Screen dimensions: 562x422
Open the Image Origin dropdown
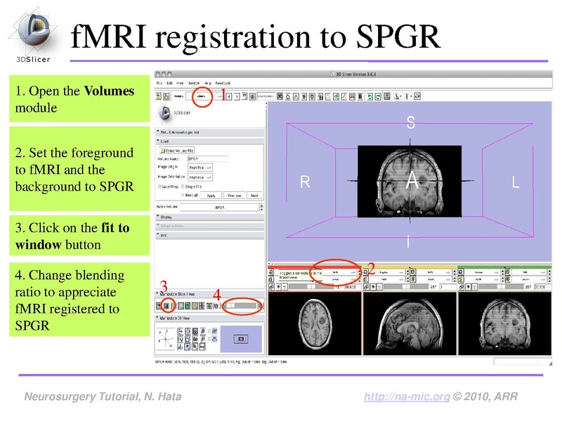click(x=199, y=167)
